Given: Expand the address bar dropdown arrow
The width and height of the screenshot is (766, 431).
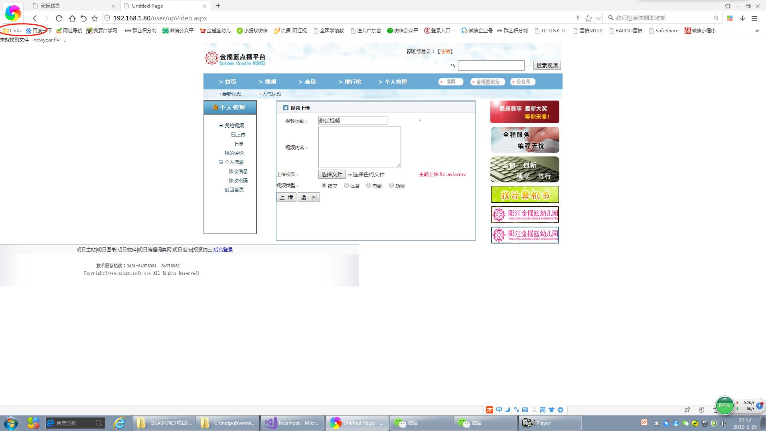Looking at the screenshot, I should coord(598,18).
